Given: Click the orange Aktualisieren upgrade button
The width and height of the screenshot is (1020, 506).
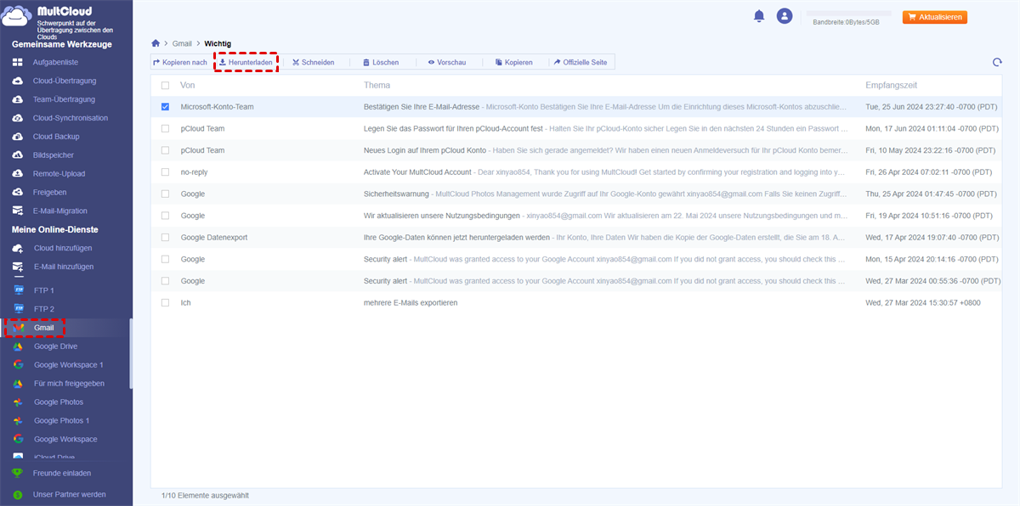Looking at the screenshot, I should pos(935,17).
